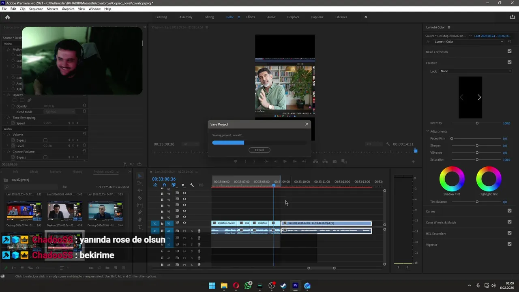Open the Color workspace menu icon
The image size is (519, 292).
[x=239, y=17]
